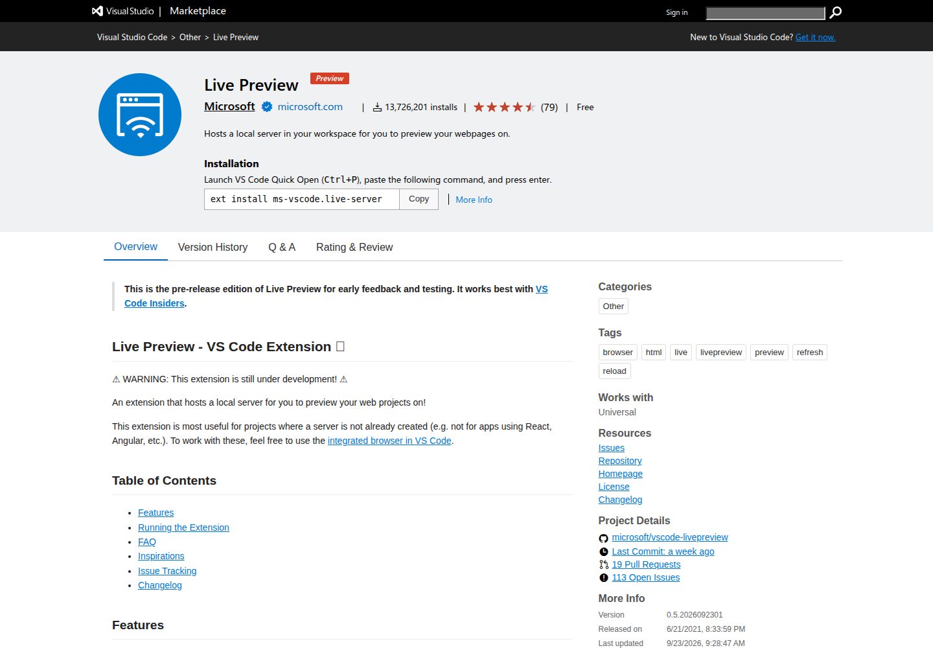Click the open issues alert icon
This screenshot has width=933, height=648.
coord(604,577)
